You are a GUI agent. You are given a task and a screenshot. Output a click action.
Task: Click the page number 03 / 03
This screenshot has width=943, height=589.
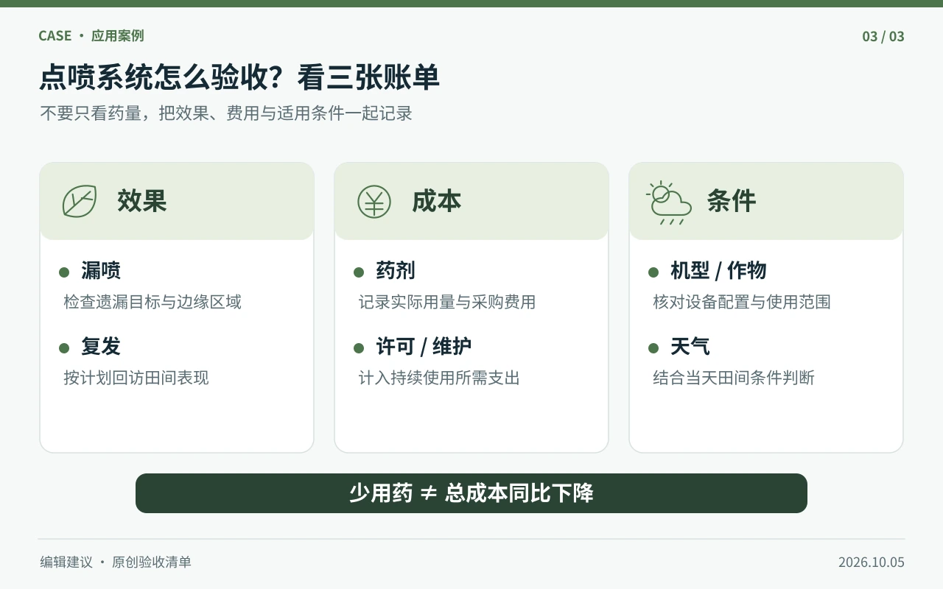[x=883, y=36]
